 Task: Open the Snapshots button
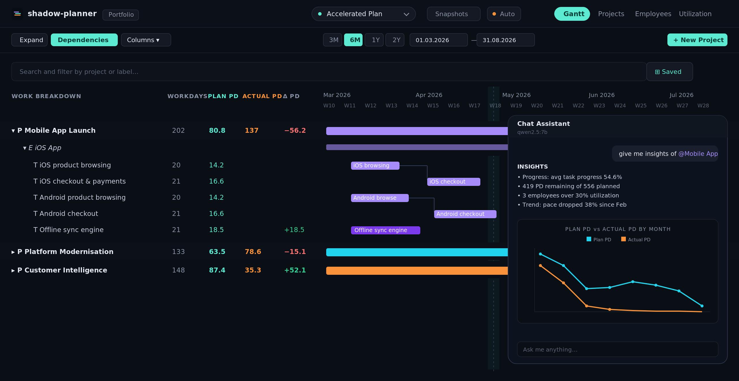point(454,14)
